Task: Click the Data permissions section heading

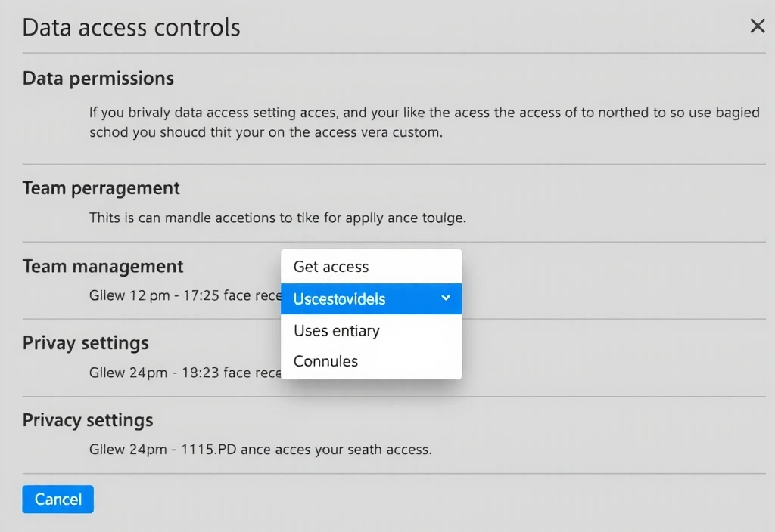Action: [x=98, y=78]
